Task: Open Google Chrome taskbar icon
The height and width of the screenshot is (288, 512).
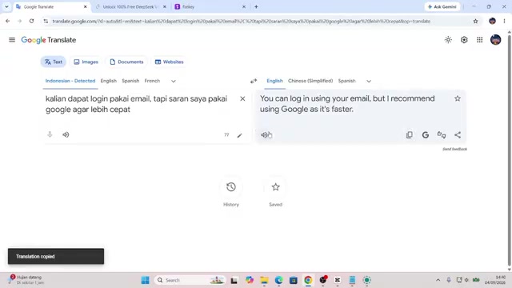Action: pos(308,280)
